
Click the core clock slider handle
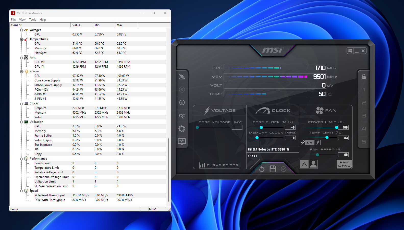(x=261, y=127)
